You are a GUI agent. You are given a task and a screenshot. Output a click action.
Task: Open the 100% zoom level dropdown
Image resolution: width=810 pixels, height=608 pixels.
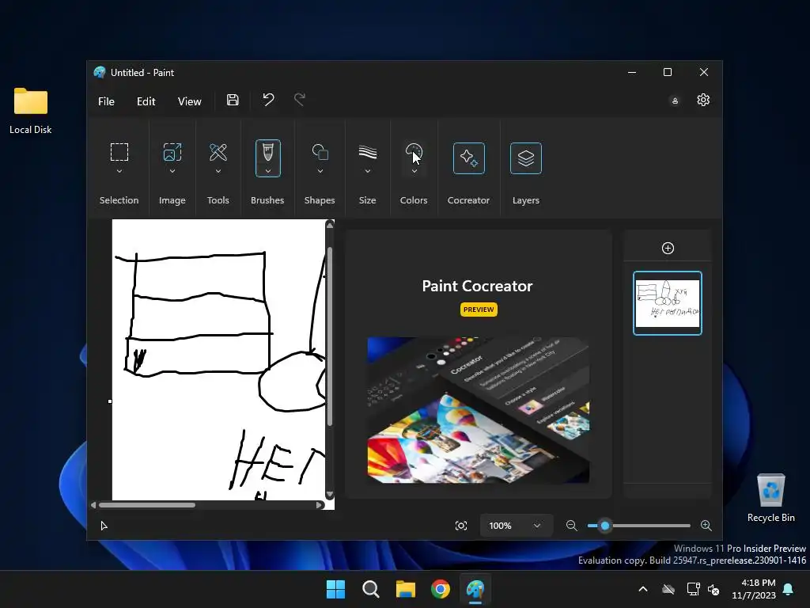516,526
